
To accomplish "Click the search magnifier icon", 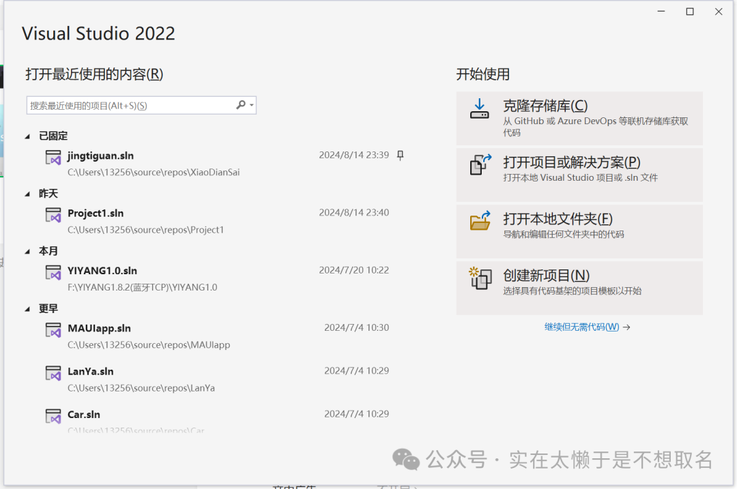I will coord(241,105).
